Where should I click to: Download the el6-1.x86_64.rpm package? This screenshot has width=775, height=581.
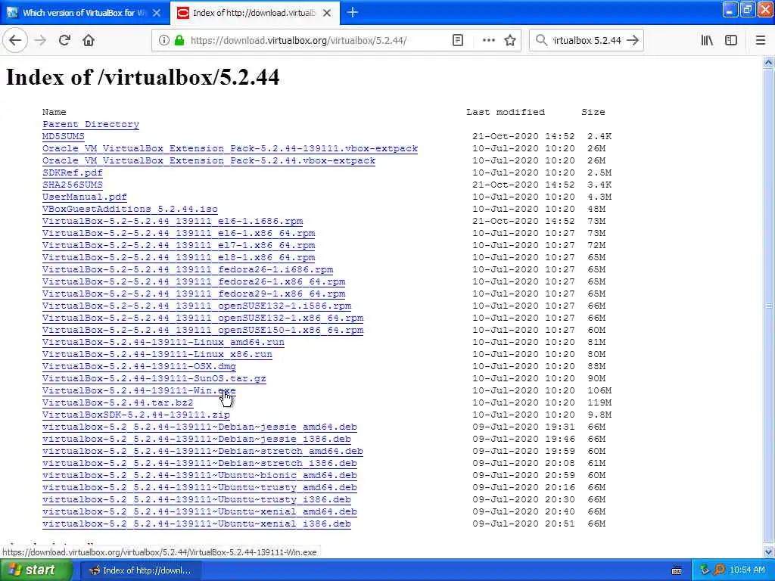point(179,233)
